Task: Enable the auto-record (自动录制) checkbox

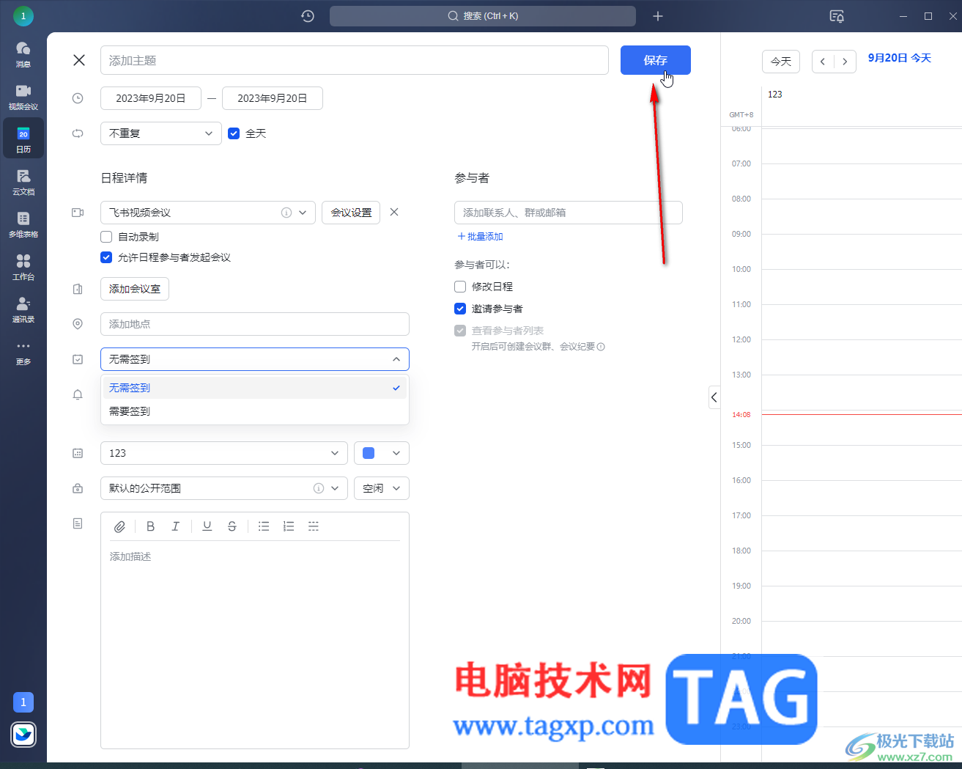Action: (106, 237)
